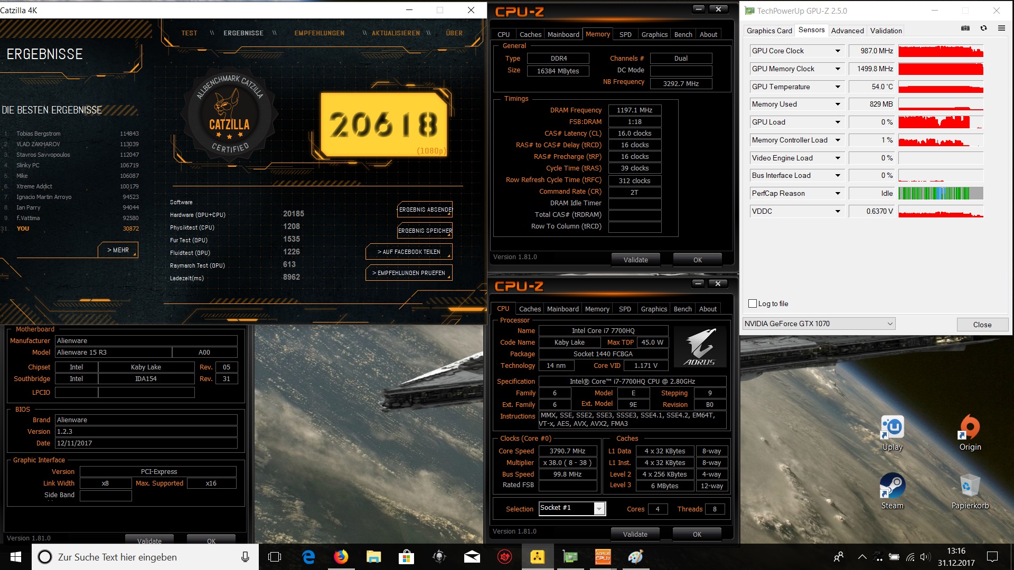Click the system tray volume icon
Viewport: 1014px width, 570px height.
point(925,557)
